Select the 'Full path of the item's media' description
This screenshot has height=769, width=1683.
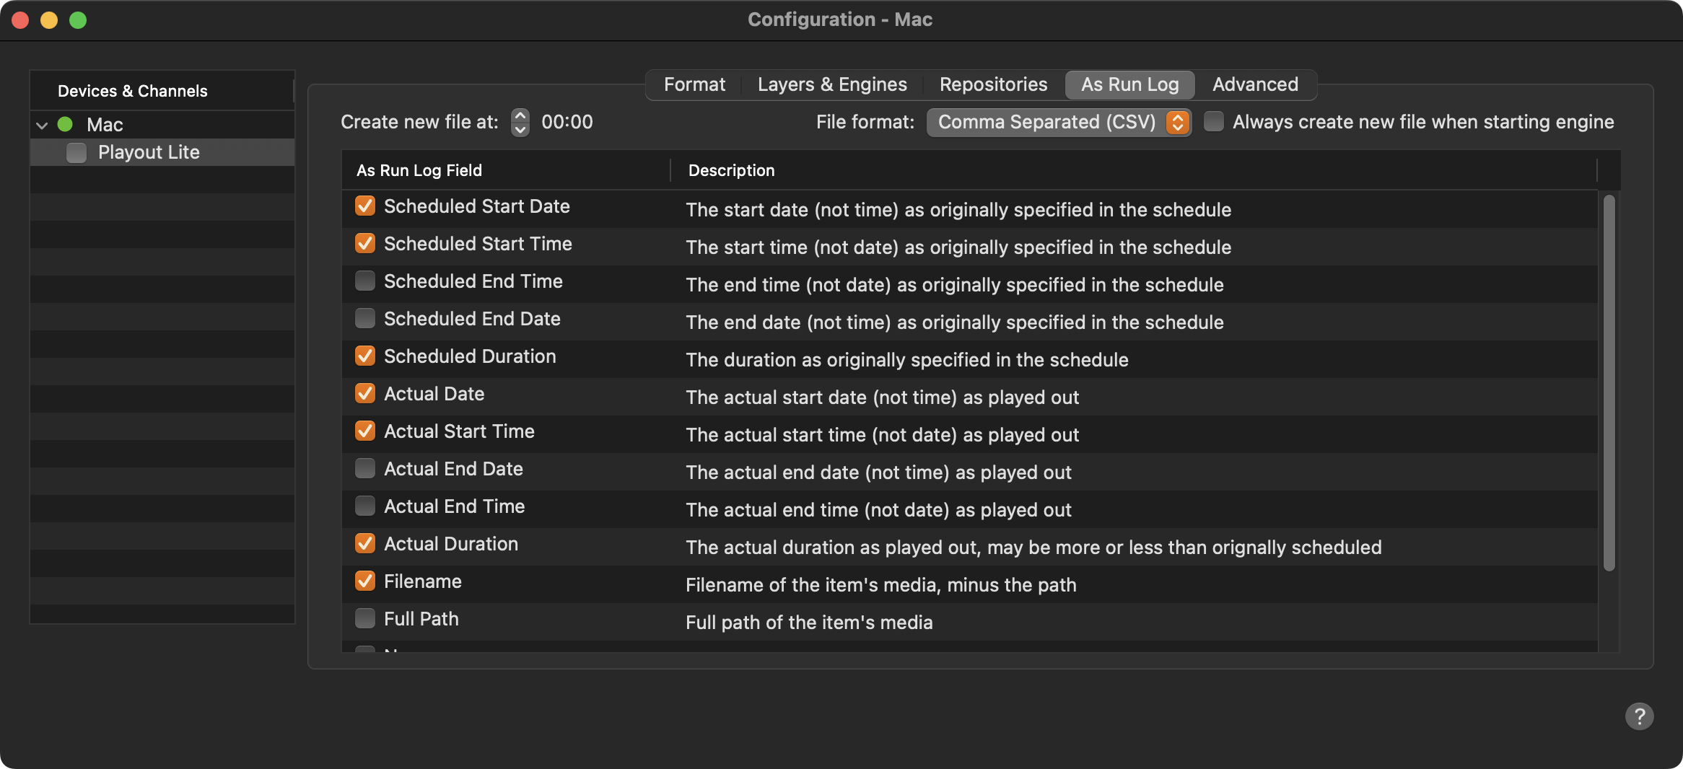[809, 623]
